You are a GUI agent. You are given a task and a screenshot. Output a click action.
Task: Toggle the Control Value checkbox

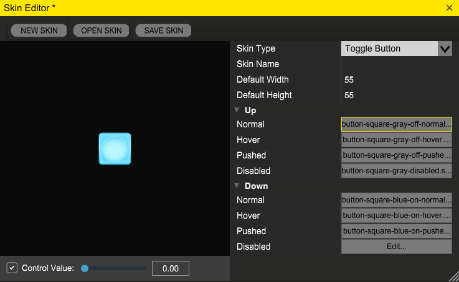(x=12, y=268)
